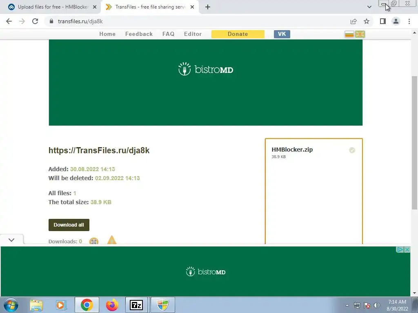Toggle the HMBlocker.zip check mark
The height and width of the screenshot is (313, 418).
pyautogui.click(x=352, y=150)
